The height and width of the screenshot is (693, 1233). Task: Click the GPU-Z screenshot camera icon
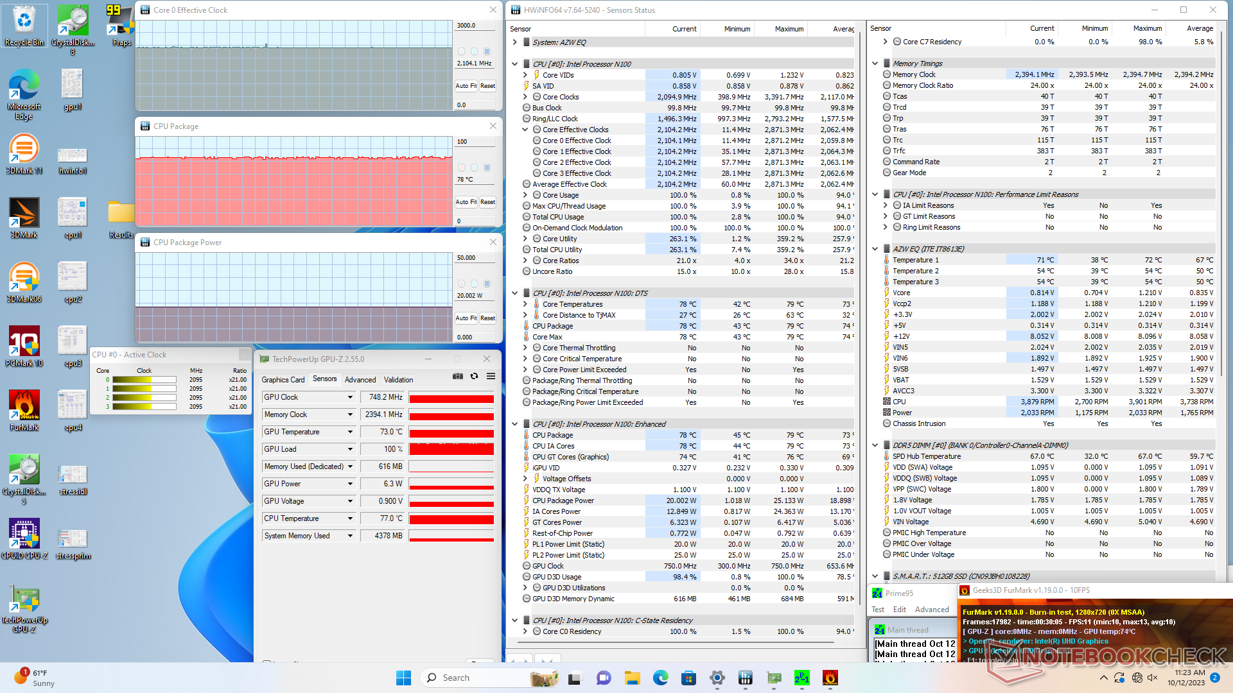[458, 377]
